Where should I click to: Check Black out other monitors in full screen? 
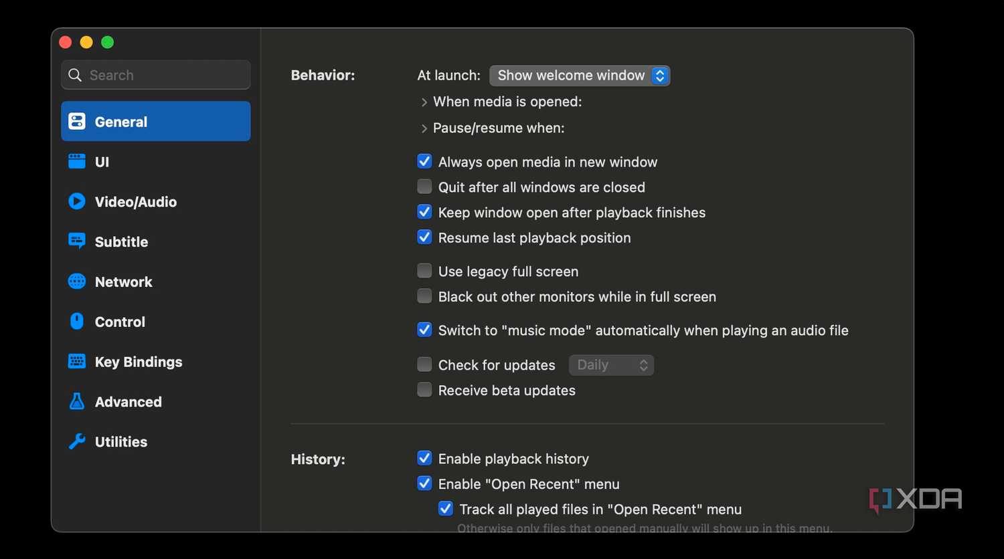pos(424,296)
